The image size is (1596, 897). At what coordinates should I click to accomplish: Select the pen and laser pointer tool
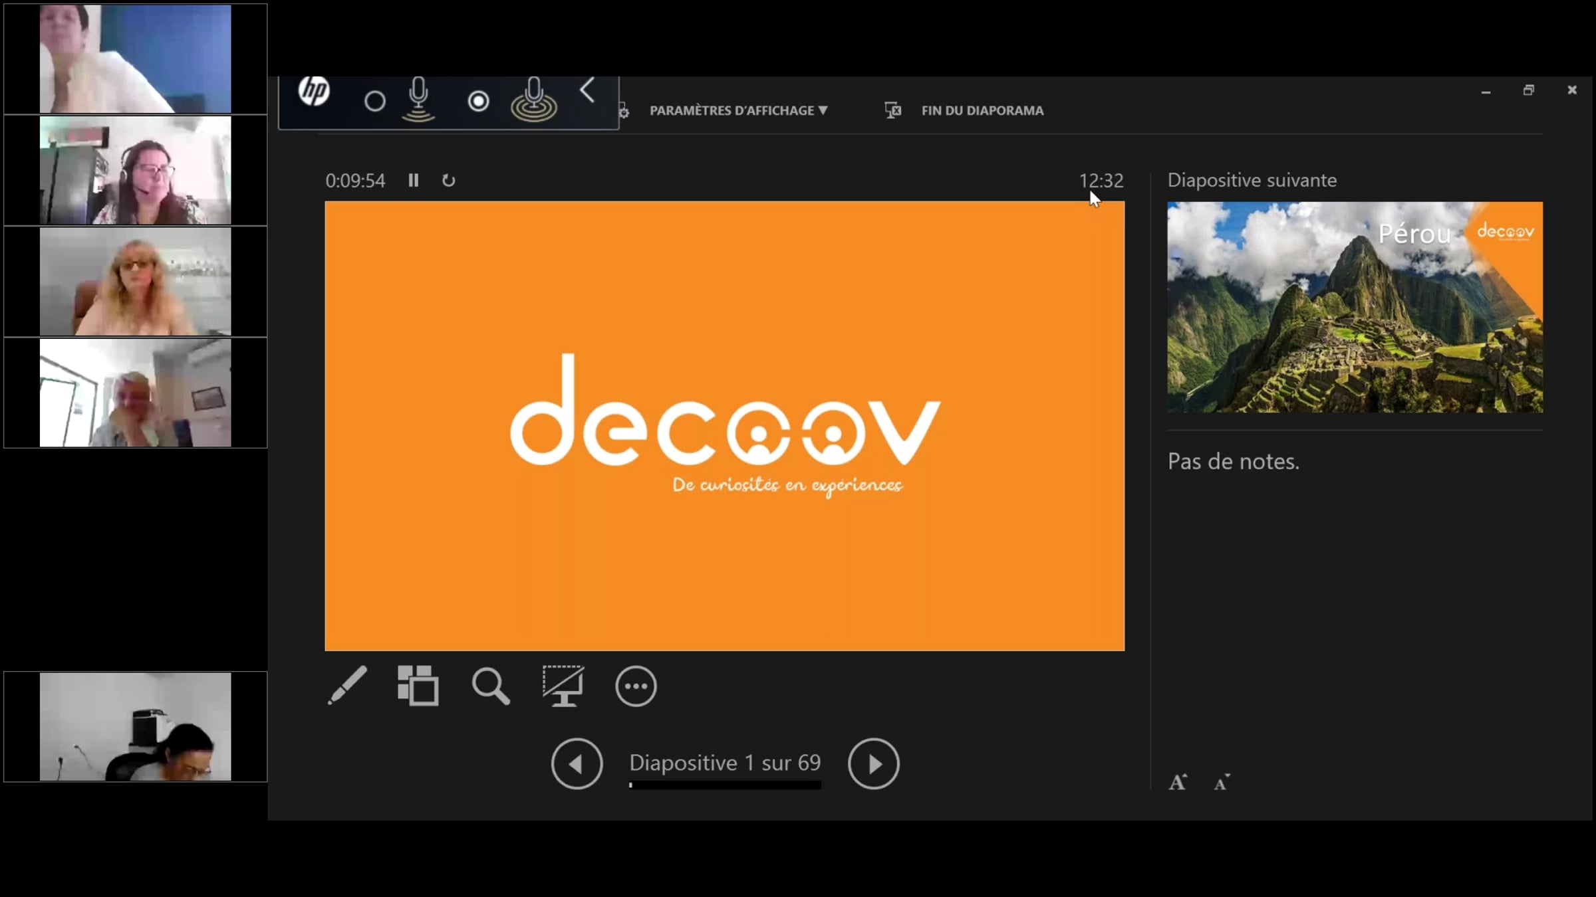(347, 685)
